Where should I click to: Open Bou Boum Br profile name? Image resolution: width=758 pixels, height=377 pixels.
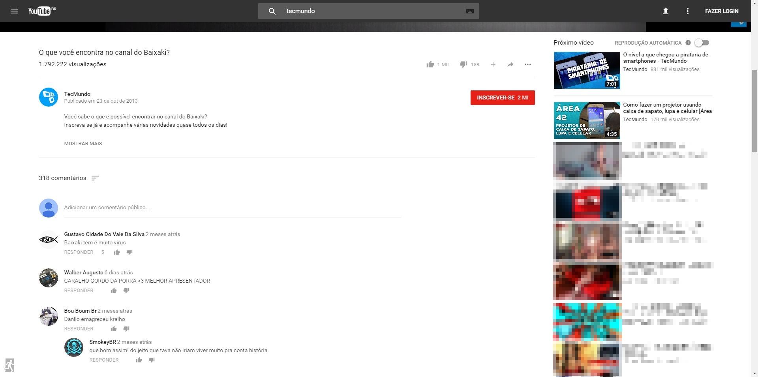pos(80,311)
